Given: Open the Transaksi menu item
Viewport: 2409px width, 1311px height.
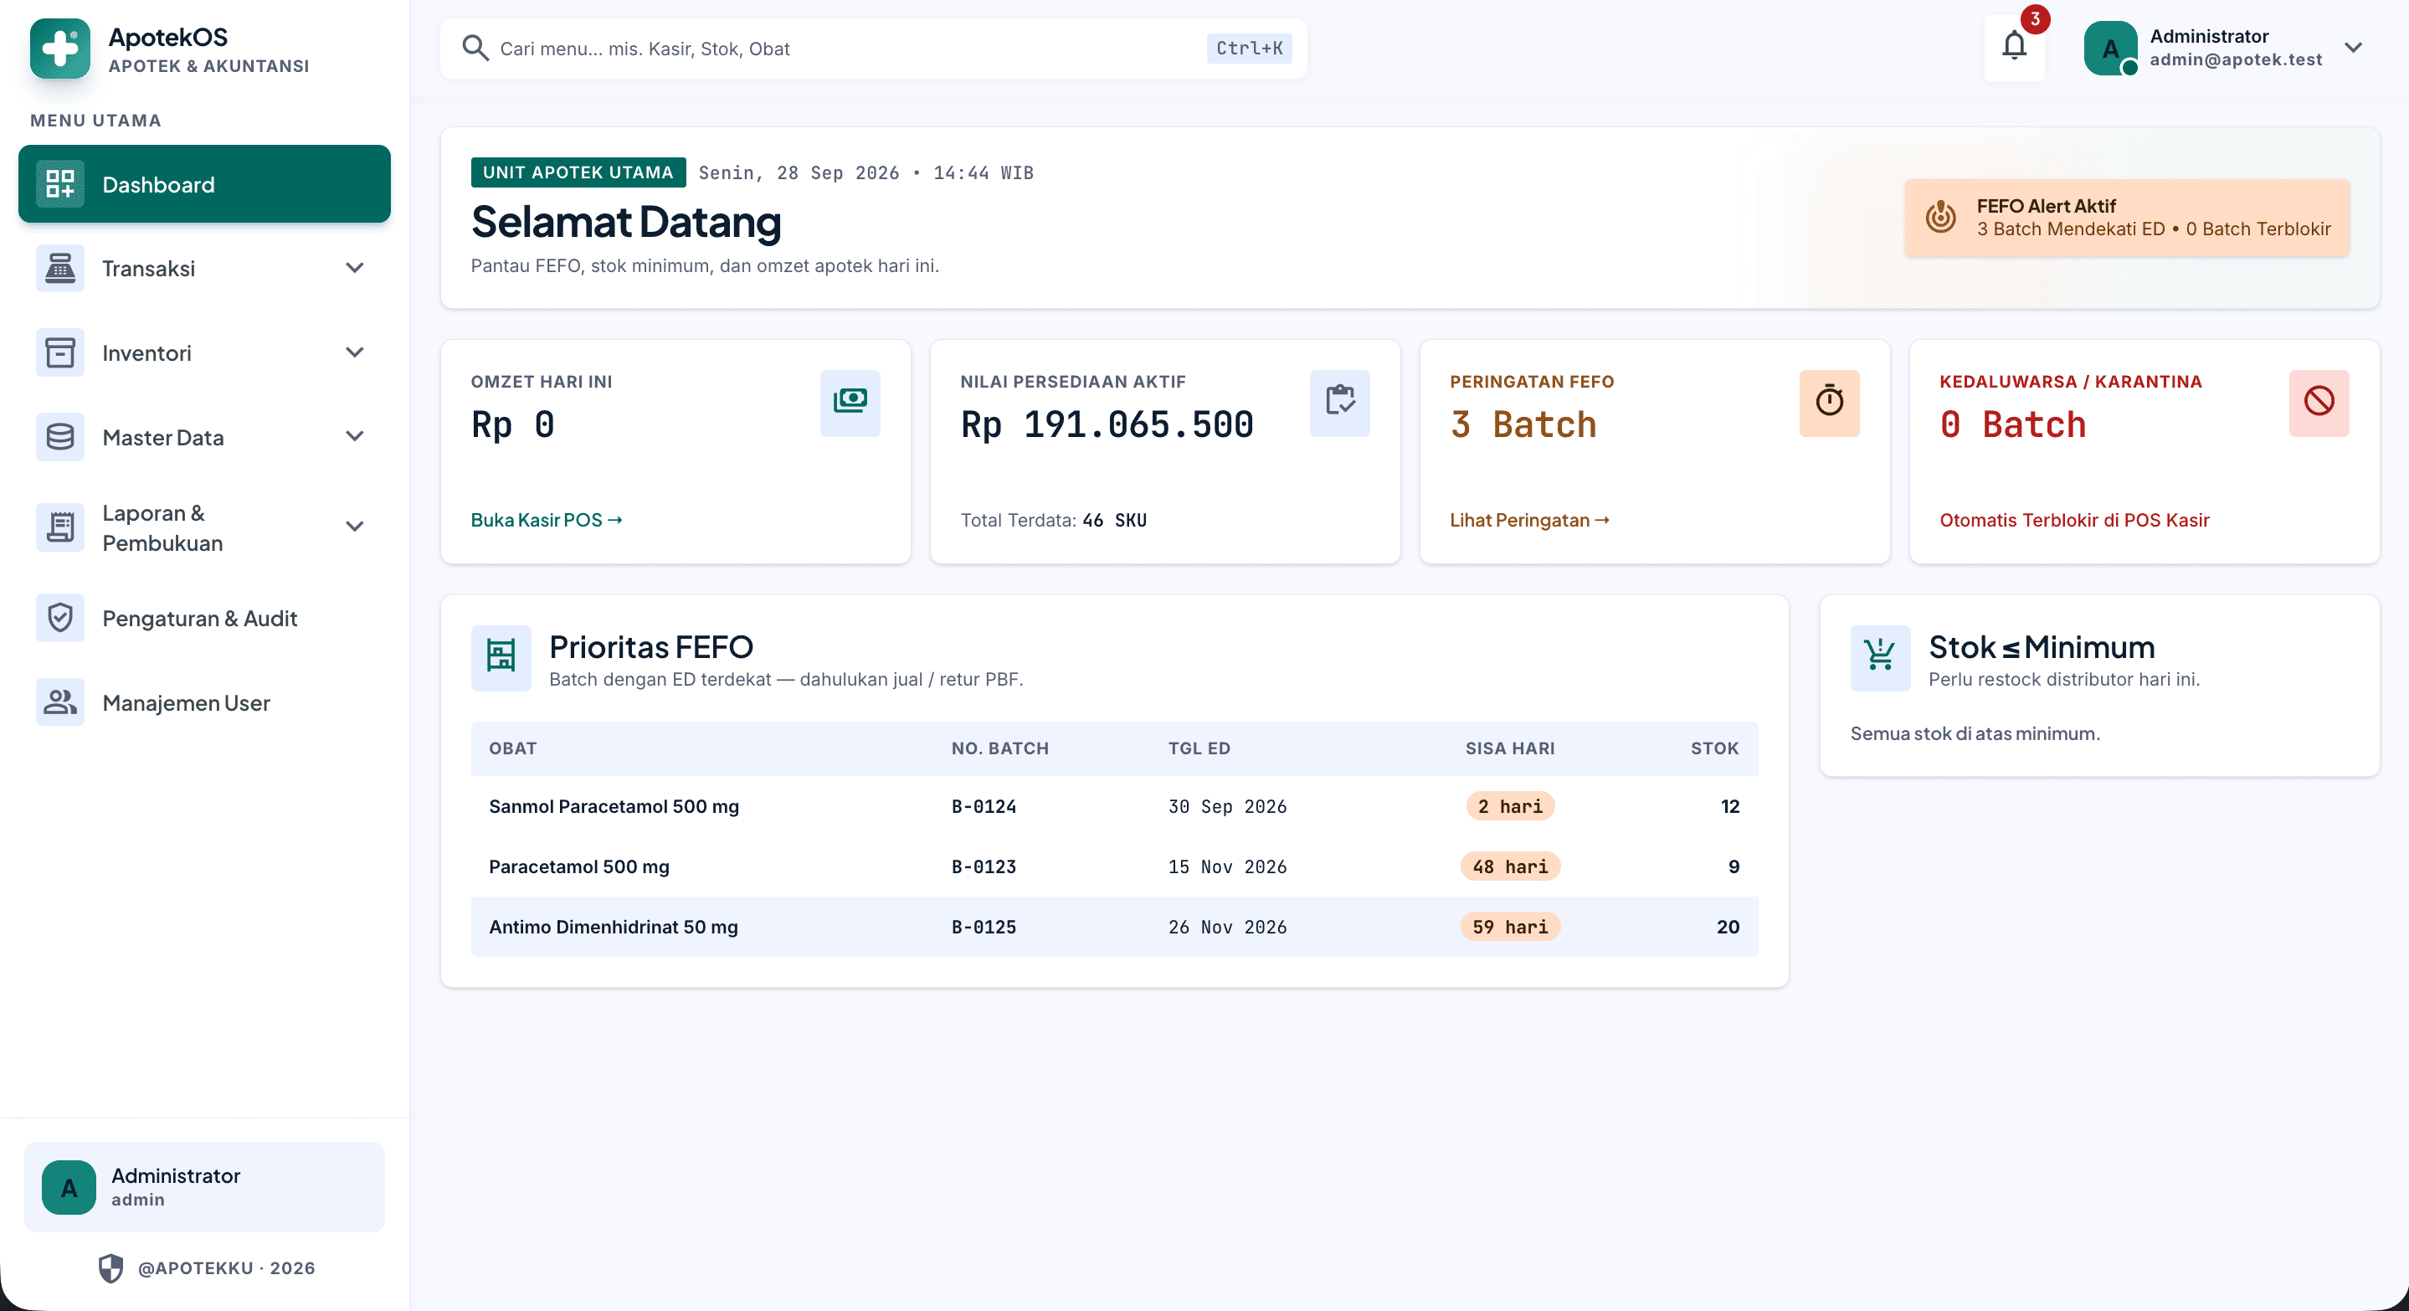Looking at the screenshot, I should 205,269.
